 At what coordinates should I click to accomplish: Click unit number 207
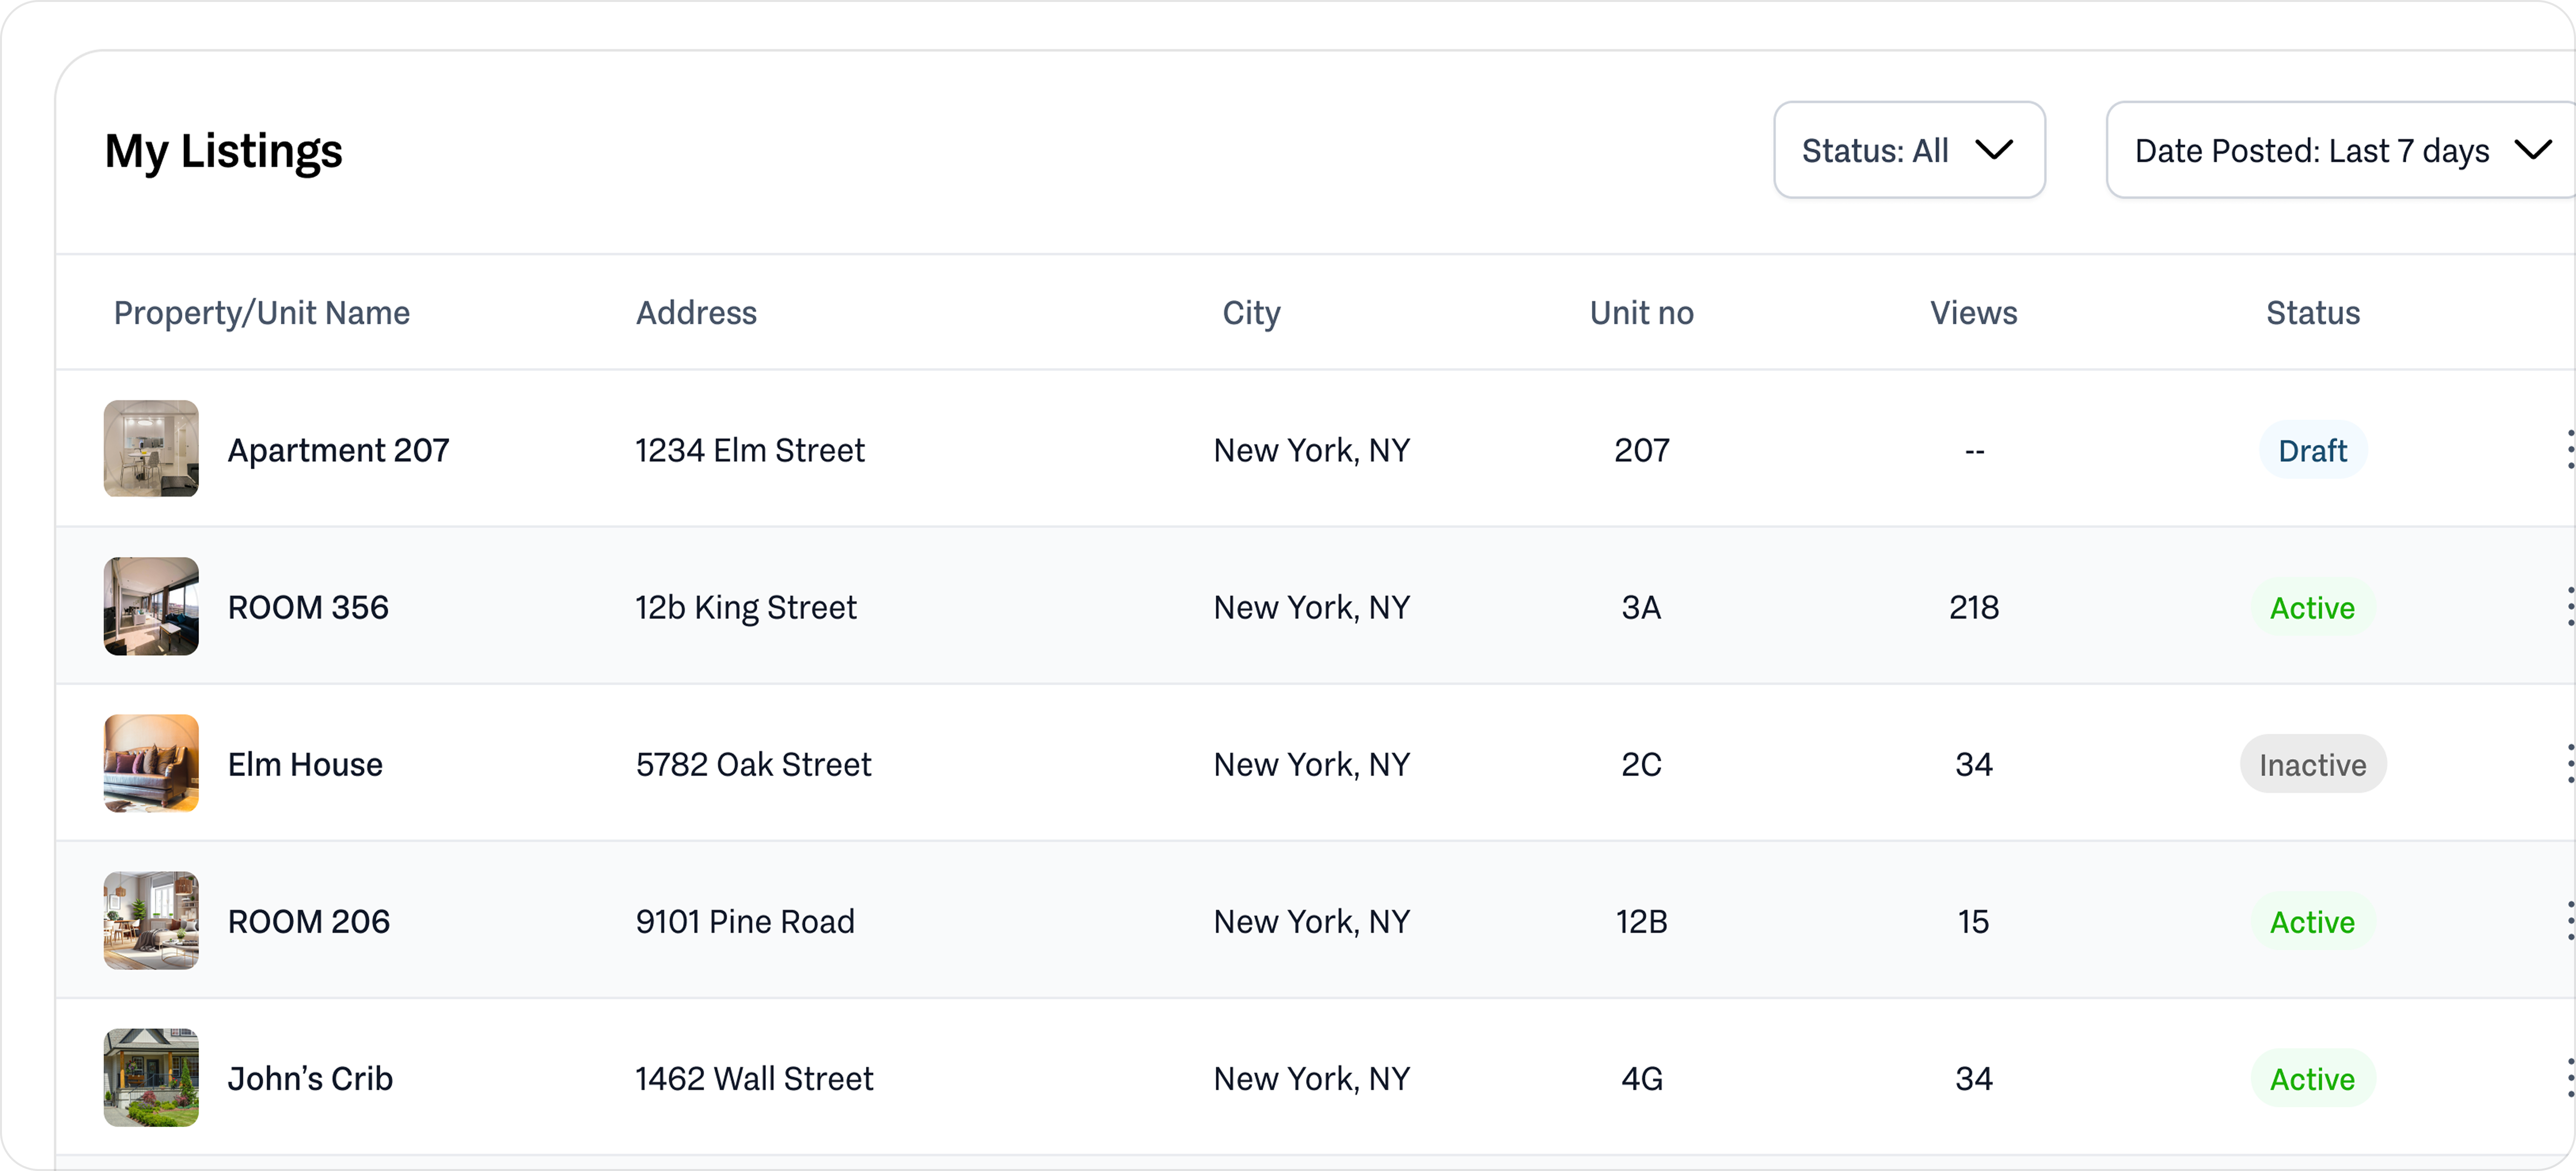click(1642, 450)
